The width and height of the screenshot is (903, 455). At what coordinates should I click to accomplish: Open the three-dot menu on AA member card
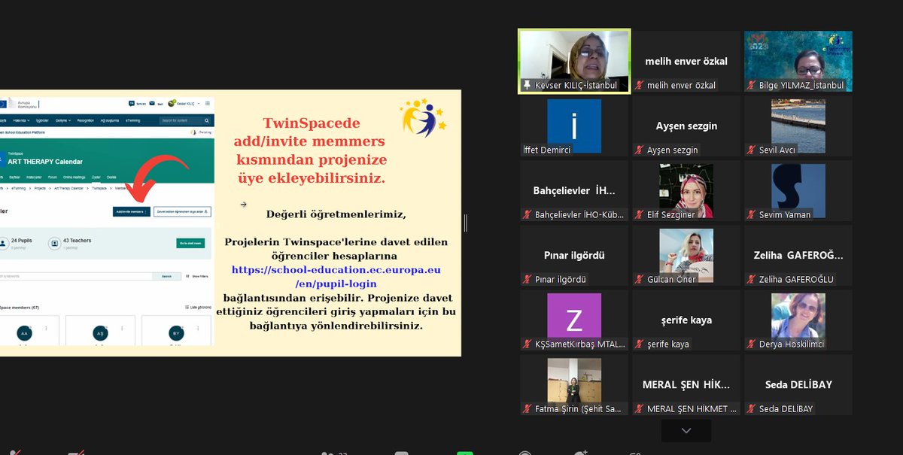[46, 328]
